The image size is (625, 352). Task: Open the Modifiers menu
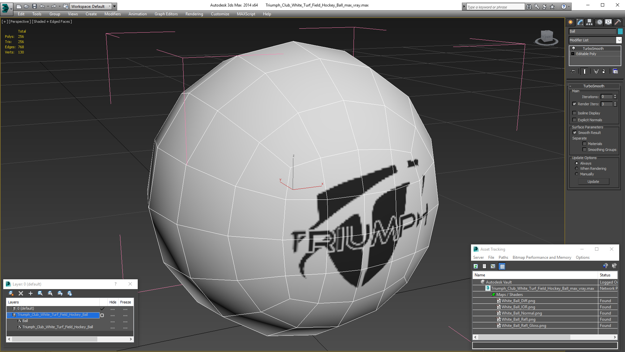113,14
